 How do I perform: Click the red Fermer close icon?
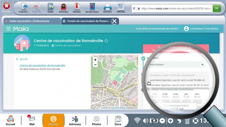7,6
